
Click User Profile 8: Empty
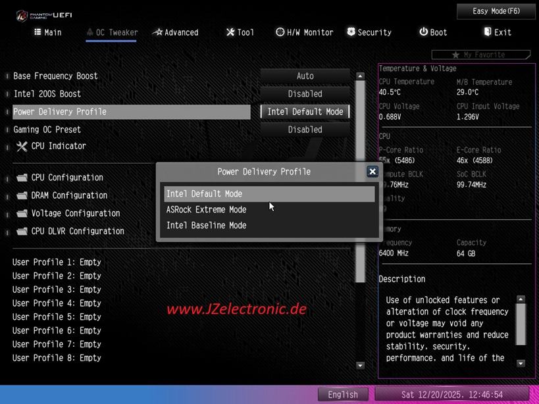[57, 358]
